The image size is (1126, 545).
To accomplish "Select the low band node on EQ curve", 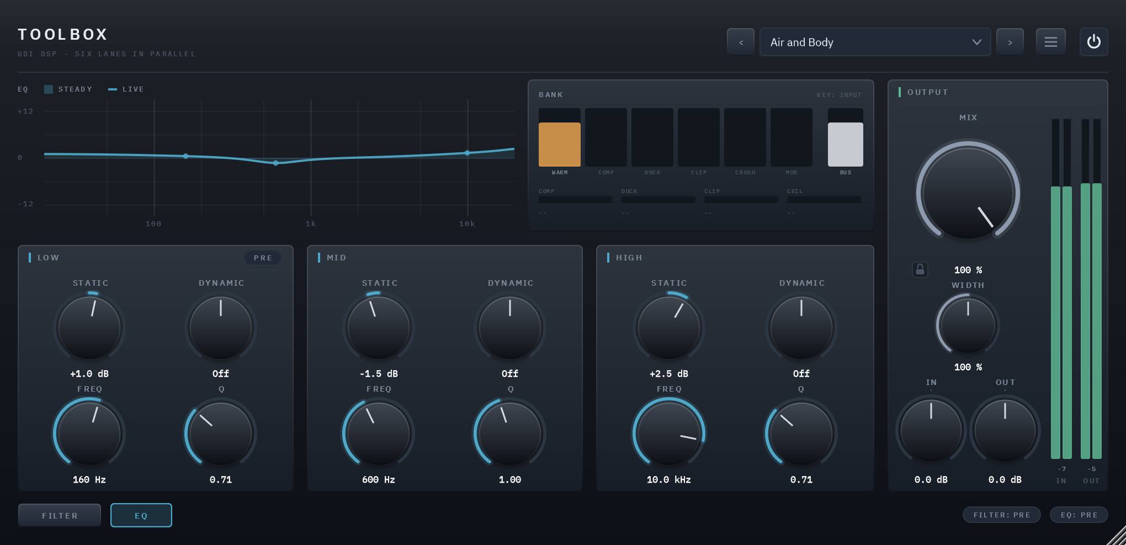I will coord(186,156).
